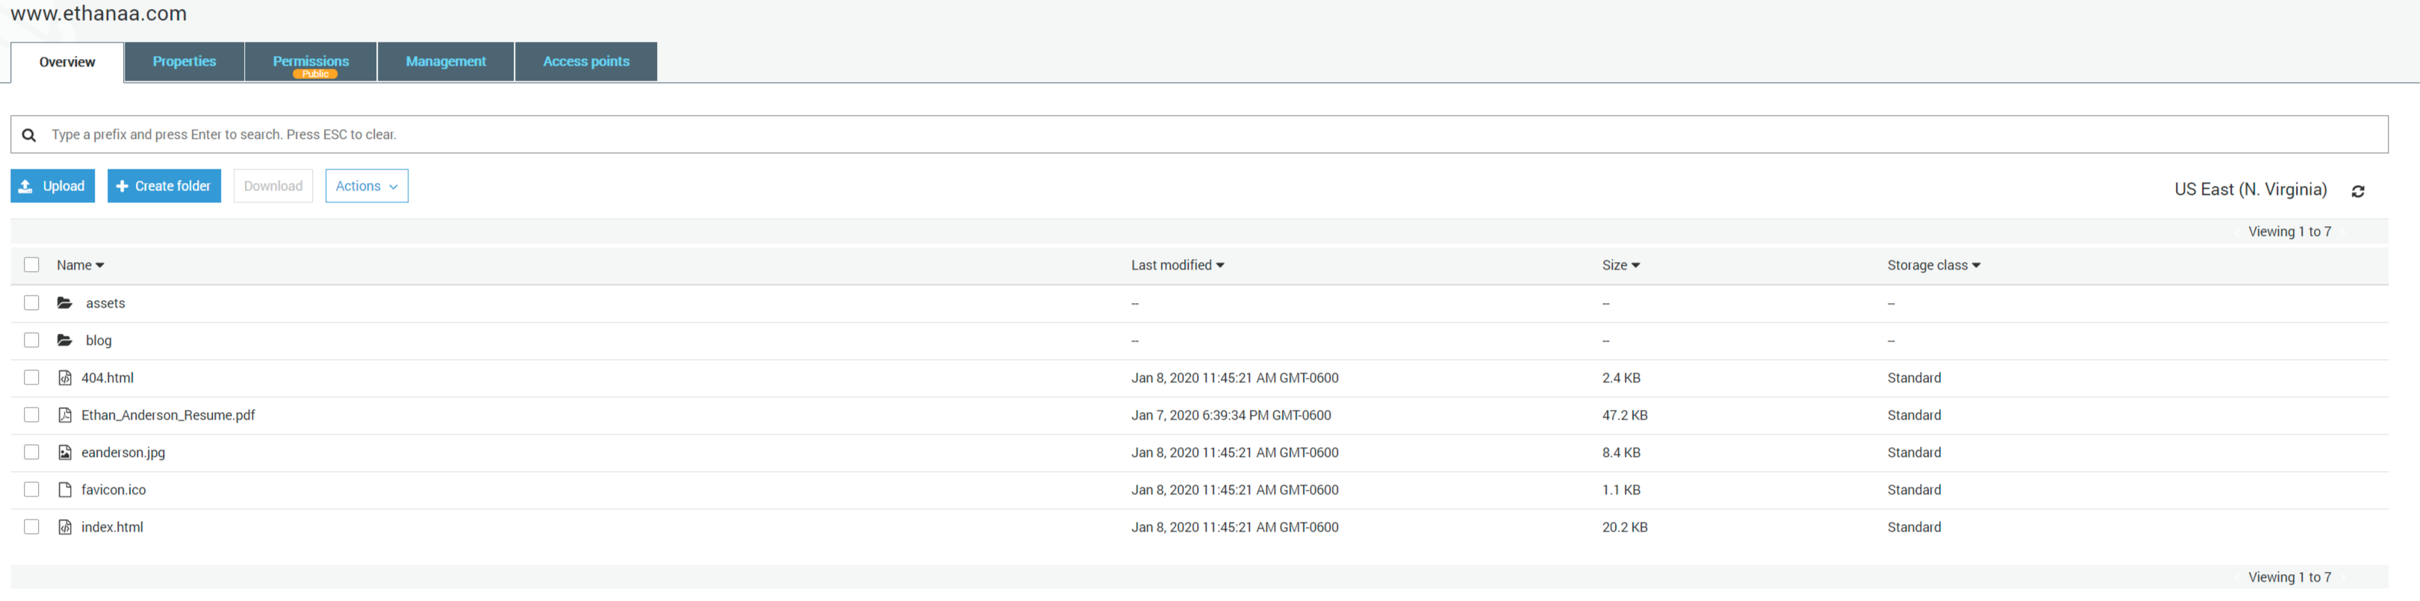
Task: Click the favicon.ico file icon
Action: tap(65, 491)
